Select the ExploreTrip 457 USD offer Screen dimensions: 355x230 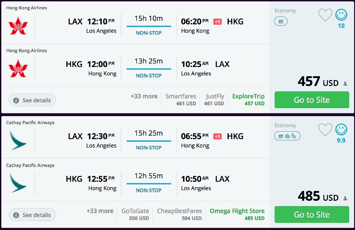click(x=248, y=99)
